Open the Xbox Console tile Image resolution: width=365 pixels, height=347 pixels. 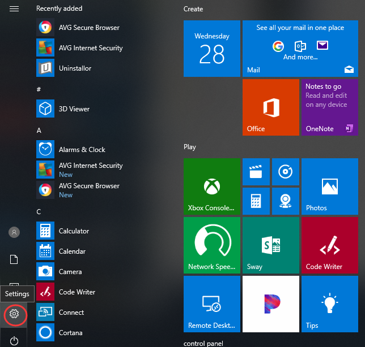[x=212, y=186]
